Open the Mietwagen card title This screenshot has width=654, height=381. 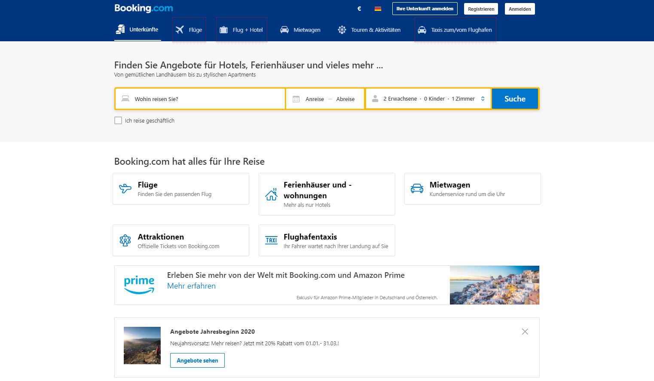click(449, 185)
